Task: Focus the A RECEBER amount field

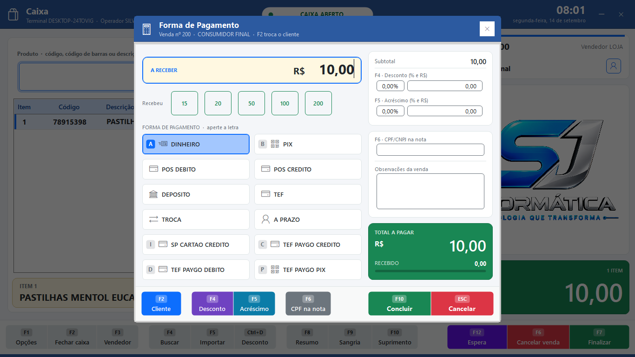Action: coord(252,70)
